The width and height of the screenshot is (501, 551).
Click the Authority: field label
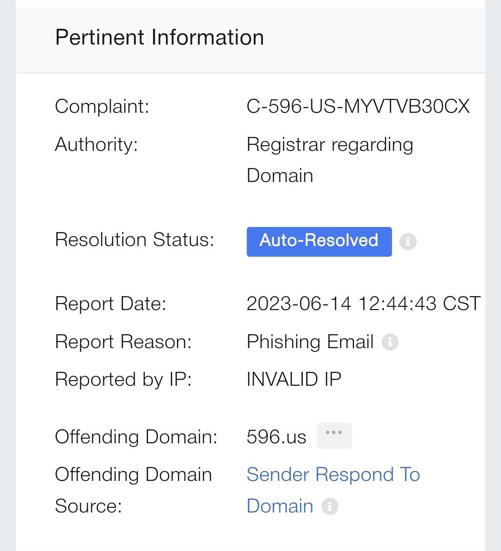tap(96, 144)
